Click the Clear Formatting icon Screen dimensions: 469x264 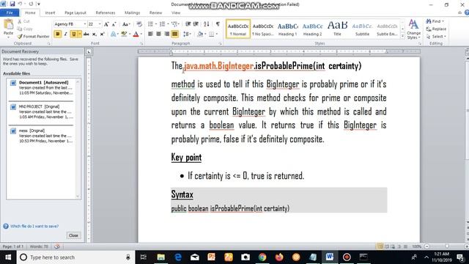[x=139, y=24]
